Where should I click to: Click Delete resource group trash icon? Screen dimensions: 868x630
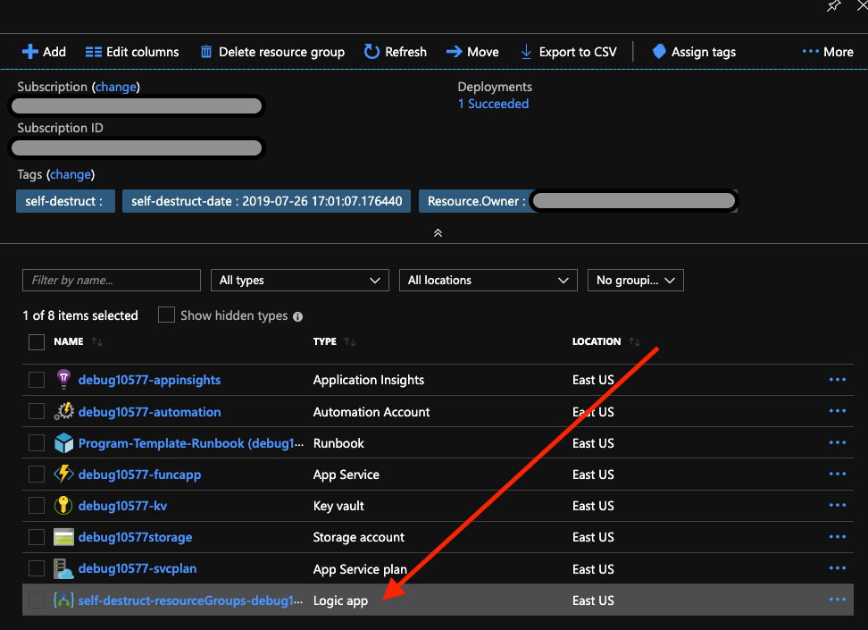point(206,52)
